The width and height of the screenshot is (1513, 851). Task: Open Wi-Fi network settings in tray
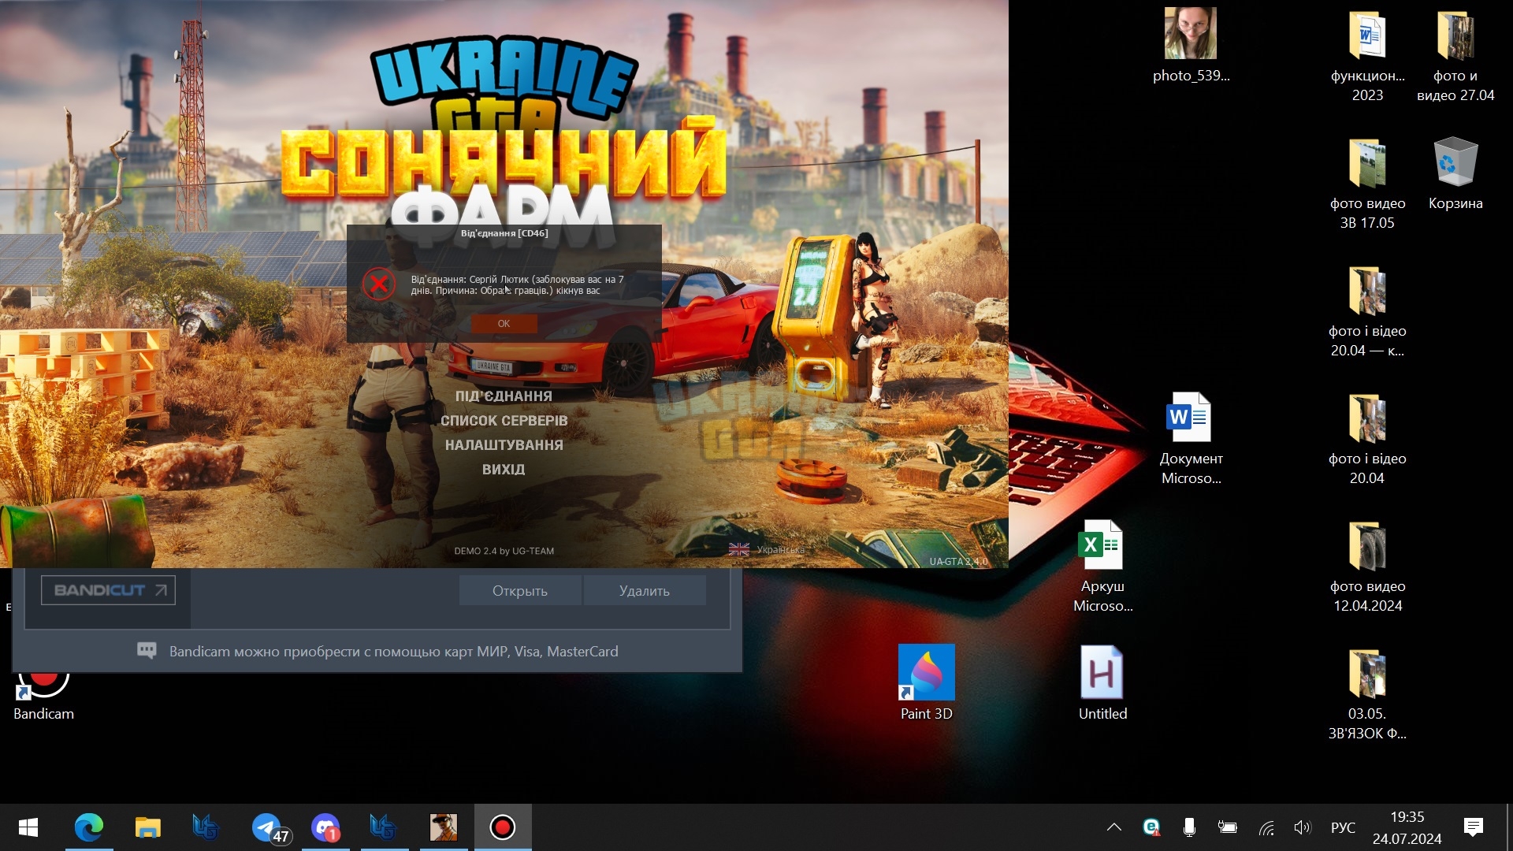[x=1266, y=827]
